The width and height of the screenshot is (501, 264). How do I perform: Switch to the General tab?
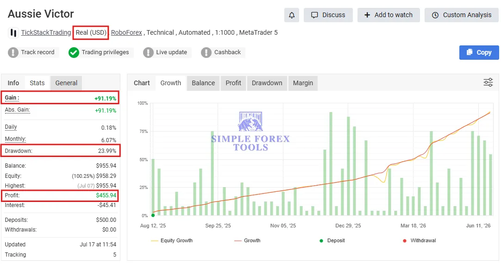click(x=66, y=83)
